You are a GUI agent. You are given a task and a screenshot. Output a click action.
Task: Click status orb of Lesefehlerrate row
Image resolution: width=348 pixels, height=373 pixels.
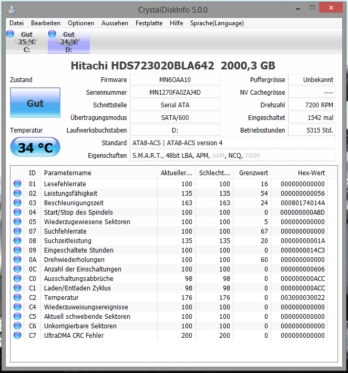point(17,184)
